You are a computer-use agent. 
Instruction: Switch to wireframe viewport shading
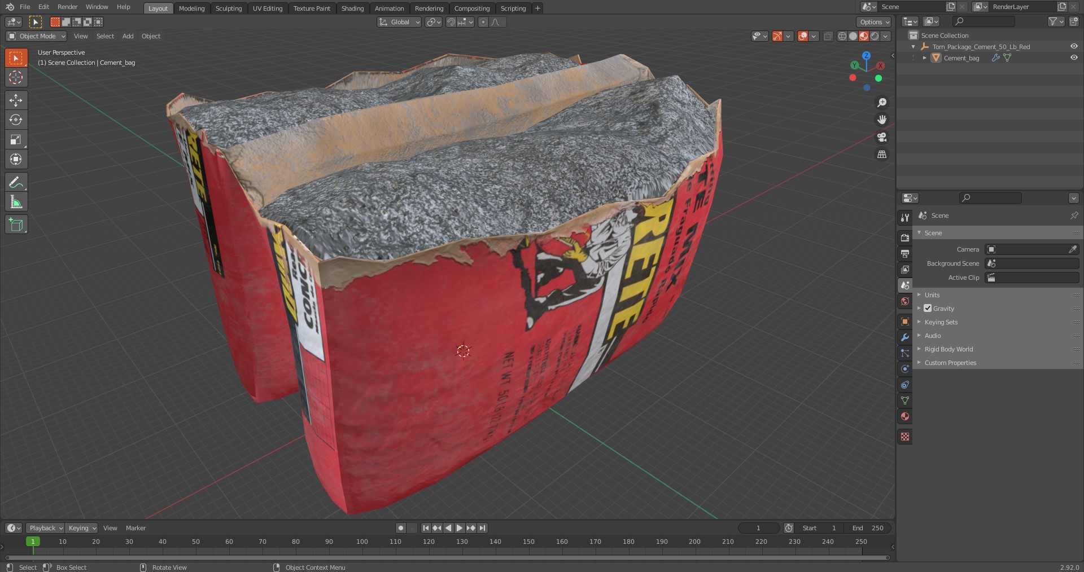pos(842,36)
